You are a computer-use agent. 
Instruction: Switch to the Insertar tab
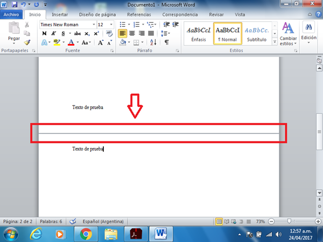(x=60, y=15)
